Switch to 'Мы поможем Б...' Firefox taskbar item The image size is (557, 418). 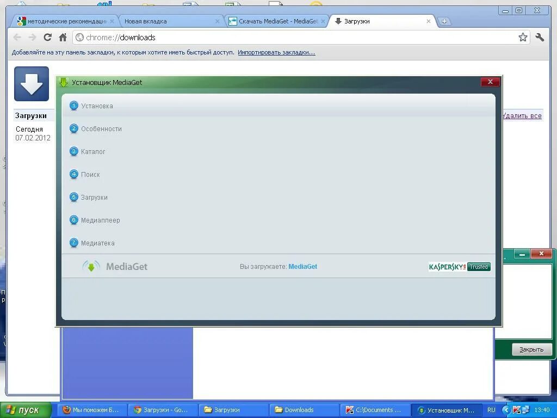[x=91, y=410]
